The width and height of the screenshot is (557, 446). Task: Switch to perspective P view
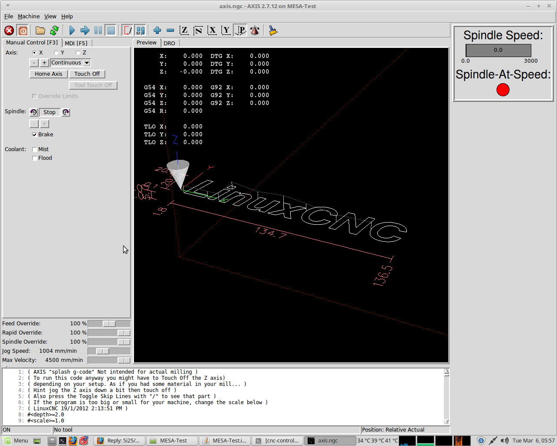[240, 30]
